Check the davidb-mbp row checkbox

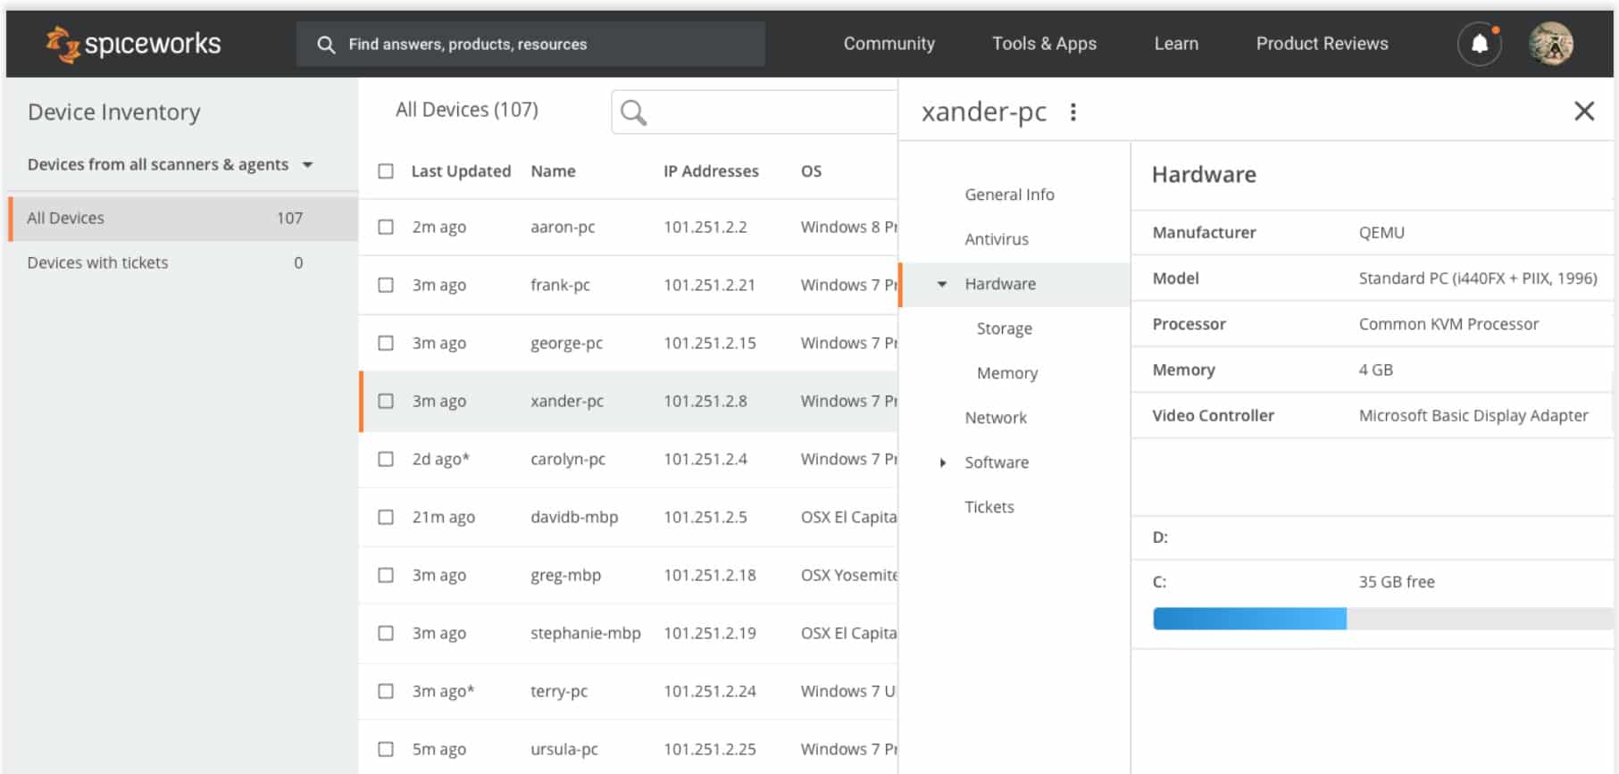[386, 517]
